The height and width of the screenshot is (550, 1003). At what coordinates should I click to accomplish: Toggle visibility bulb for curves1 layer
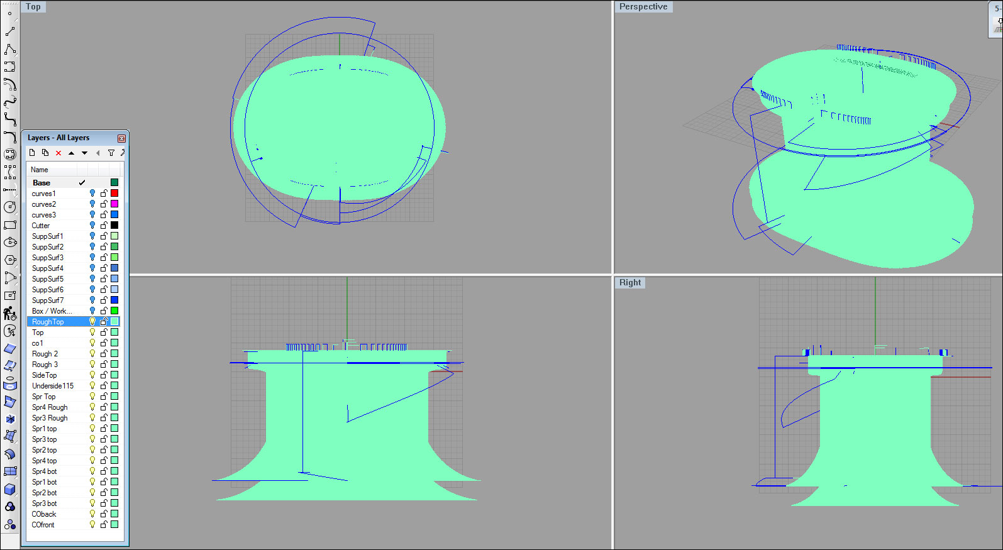click(x=92, y=194)
